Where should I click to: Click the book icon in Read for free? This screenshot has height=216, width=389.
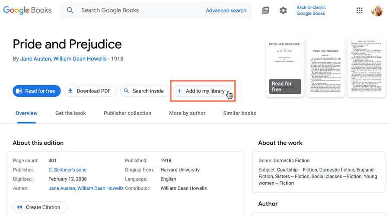point(19,91)
